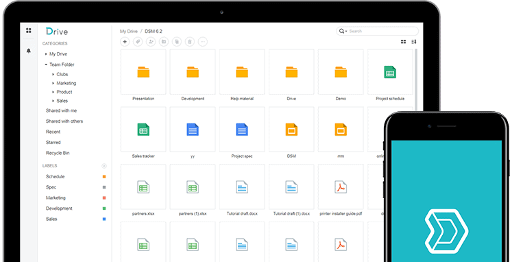Click the link share toolbar icon

pos(138,42)
